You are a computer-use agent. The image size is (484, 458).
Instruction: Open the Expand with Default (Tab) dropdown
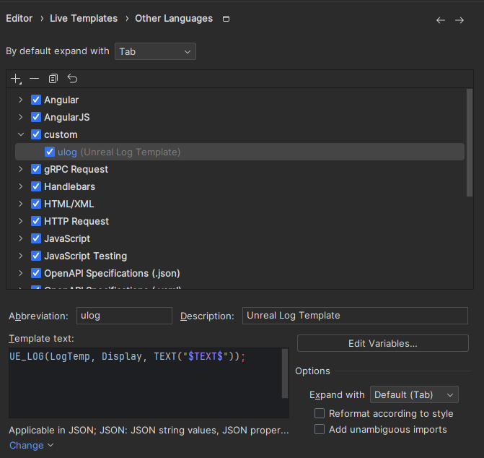click(414, 394)
